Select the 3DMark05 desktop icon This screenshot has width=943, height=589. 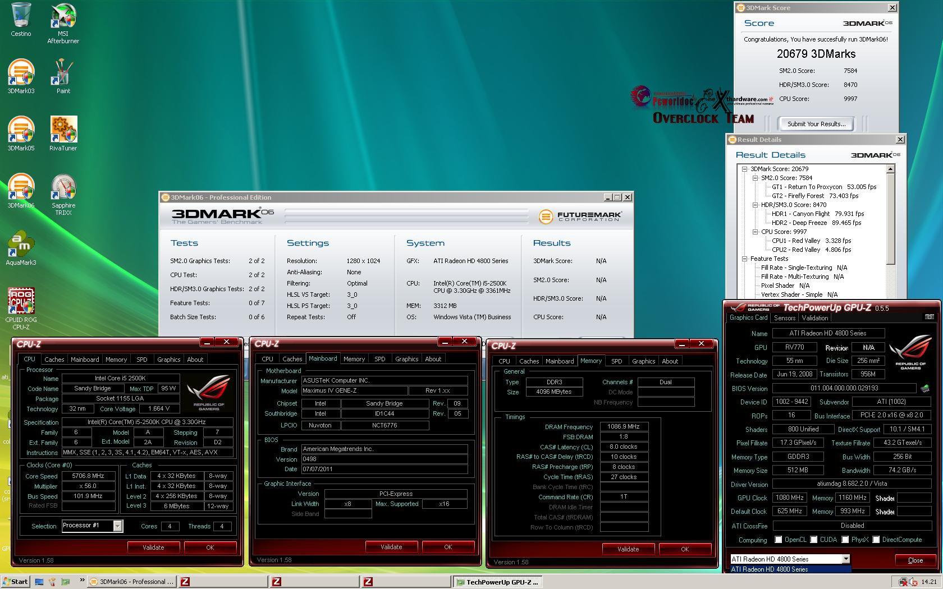tap(21, 134)
